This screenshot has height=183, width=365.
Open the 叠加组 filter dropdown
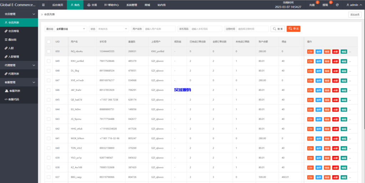coord(71,29)
